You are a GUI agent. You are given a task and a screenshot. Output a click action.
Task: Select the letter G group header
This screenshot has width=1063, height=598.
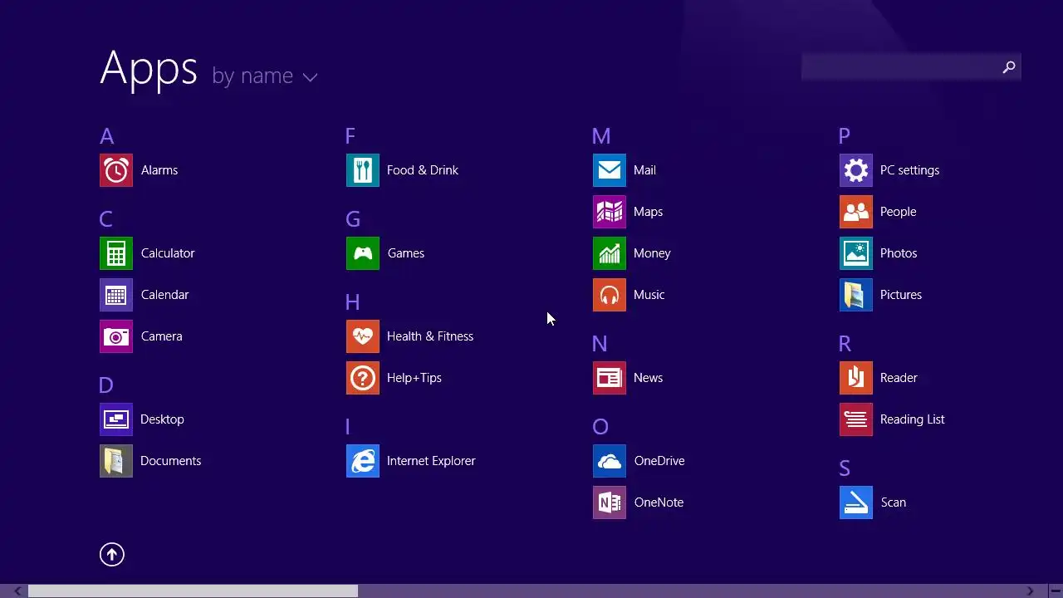[x=353, y=219]
